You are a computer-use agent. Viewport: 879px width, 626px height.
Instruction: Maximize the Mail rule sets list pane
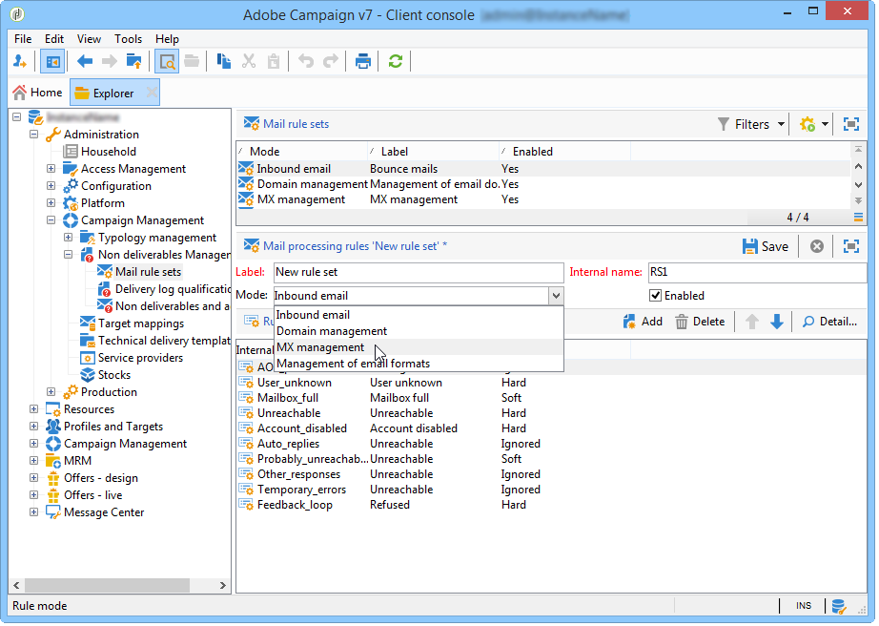click(x=851, y=124)
